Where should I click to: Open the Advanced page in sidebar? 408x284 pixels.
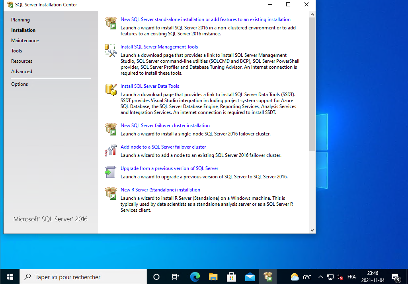coord(21,71)
